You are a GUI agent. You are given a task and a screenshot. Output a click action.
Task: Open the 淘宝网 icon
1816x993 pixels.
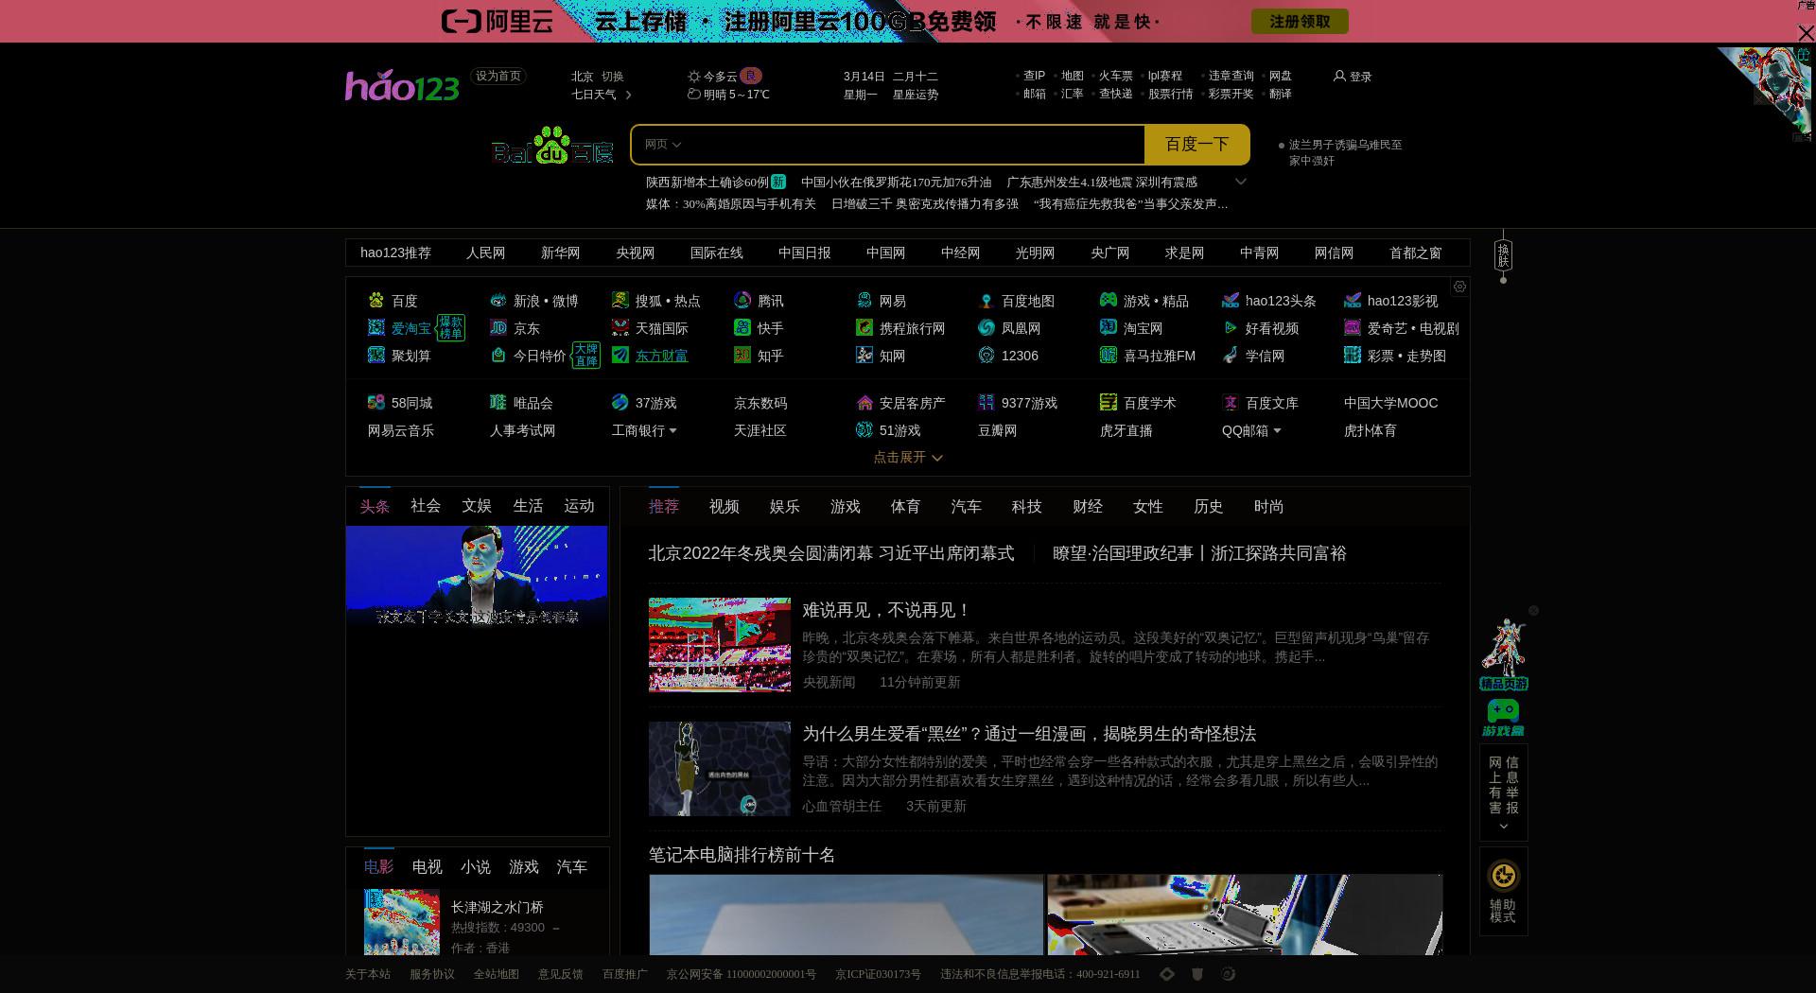(x=1109, y=328)
